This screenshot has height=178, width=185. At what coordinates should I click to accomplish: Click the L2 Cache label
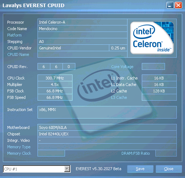click(119, 91)
